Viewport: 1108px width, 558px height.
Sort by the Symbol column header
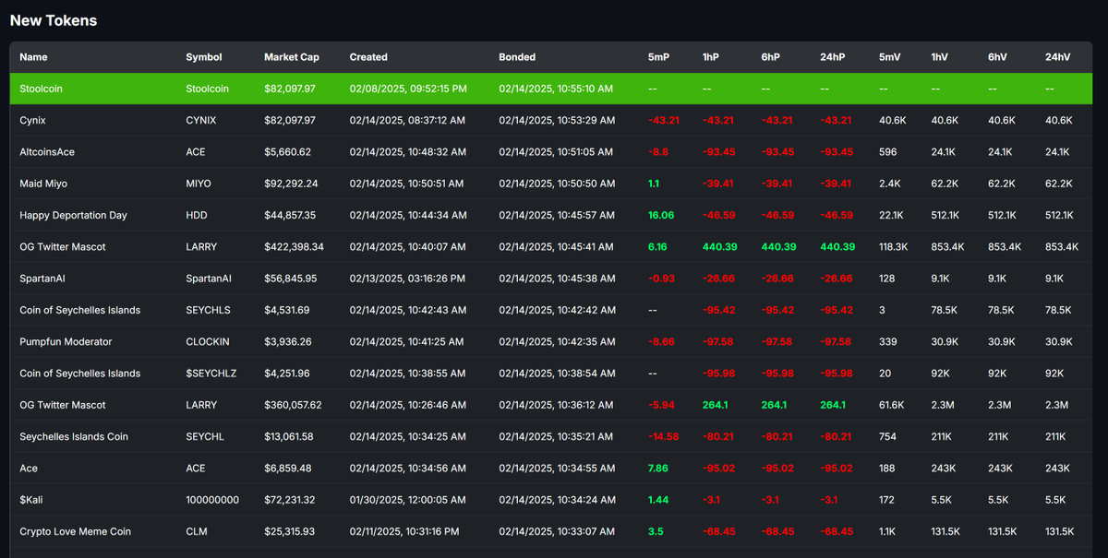pos(204,57)
